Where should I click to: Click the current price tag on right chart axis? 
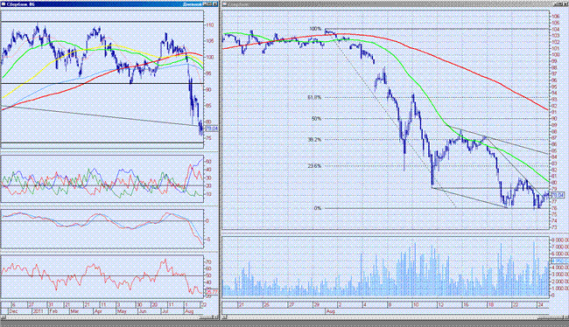point(558,195)
